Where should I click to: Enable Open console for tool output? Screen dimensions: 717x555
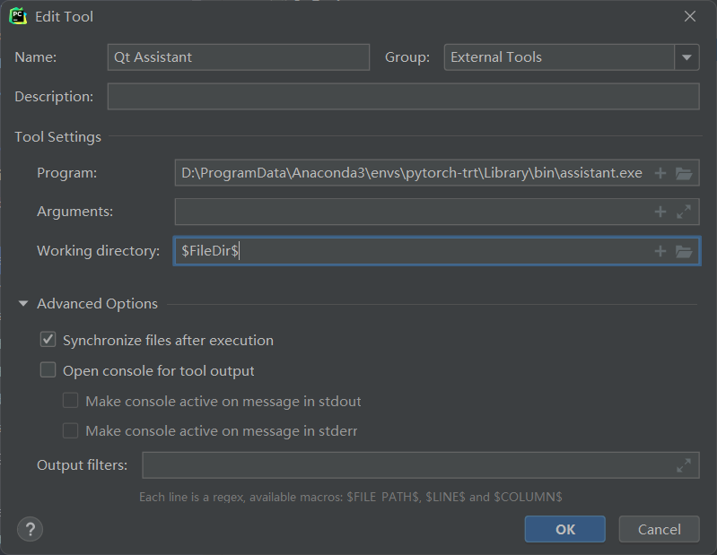pos(48,371)
